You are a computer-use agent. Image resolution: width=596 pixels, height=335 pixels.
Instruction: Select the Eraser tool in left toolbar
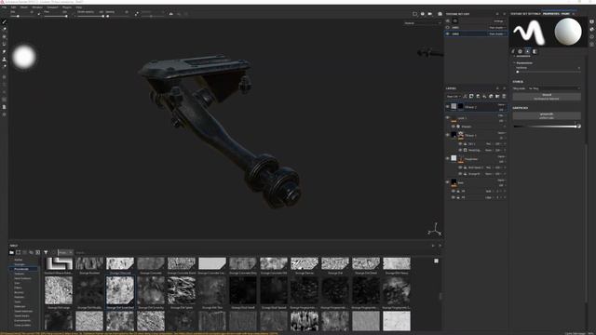4,29
